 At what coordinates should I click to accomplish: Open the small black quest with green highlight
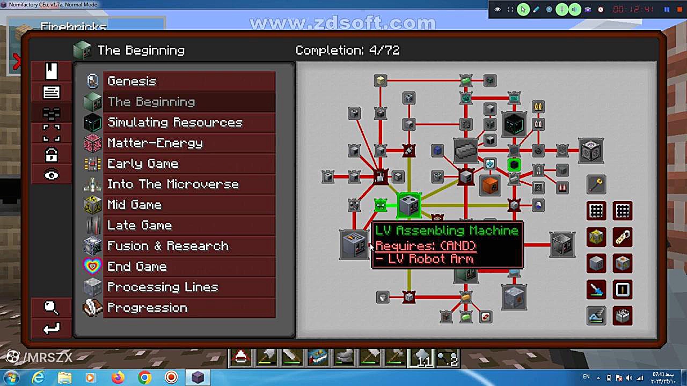tap(514, 165)
